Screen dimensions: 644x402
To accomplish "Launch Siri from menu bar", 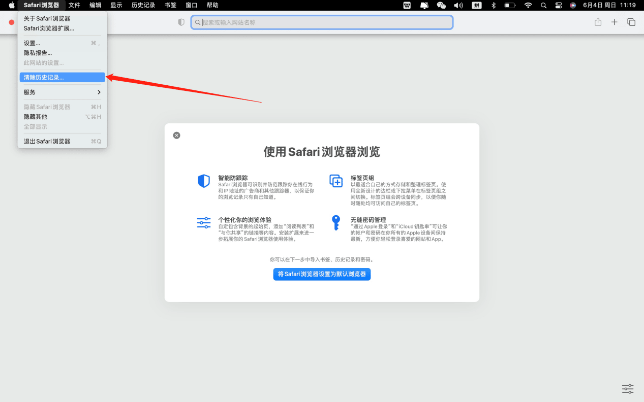I will [x=573, y=5].
